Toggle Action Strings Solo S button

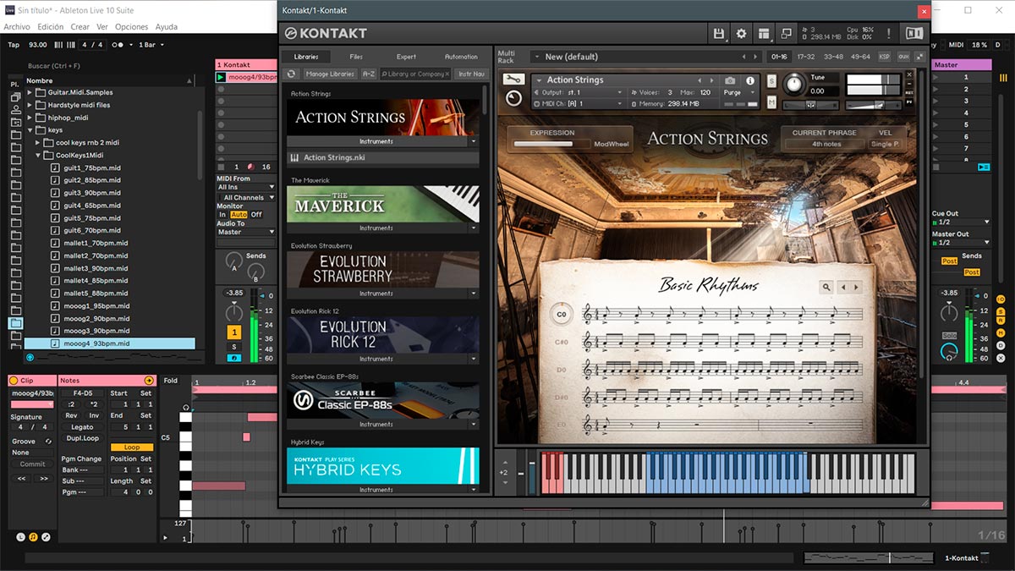point(771,81)
